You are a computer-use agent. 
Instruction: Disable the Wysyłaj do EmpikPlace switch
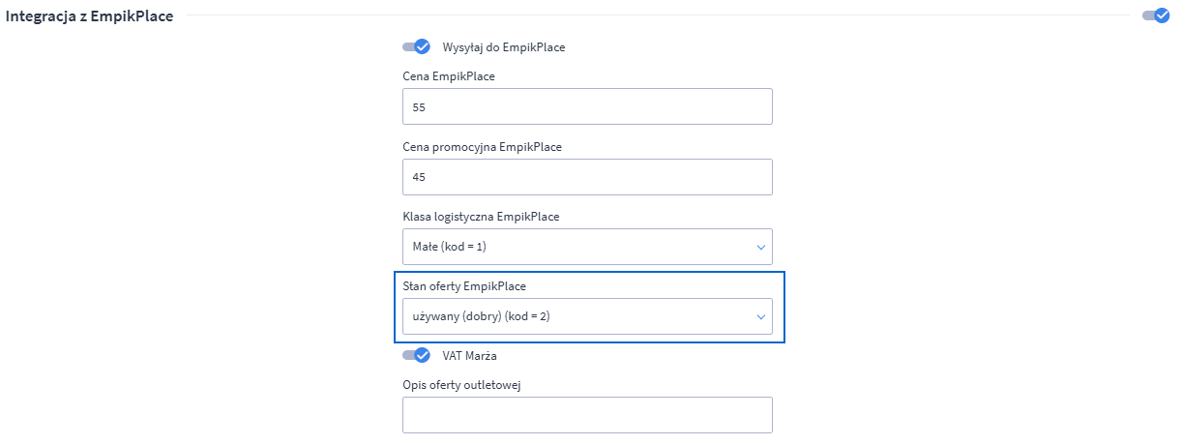[x=416, y=46]
